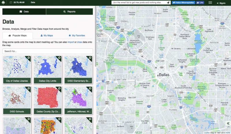Open DISD Schools thumbnail
Viewport: 231px width, 134px height.
pos(17,98)
